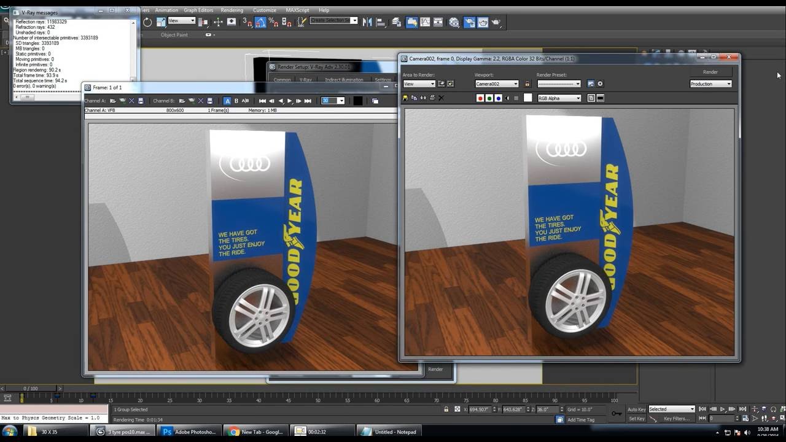786x442 pixels.
Task: Toggle Channel B display button
Action: coord(236,101)
